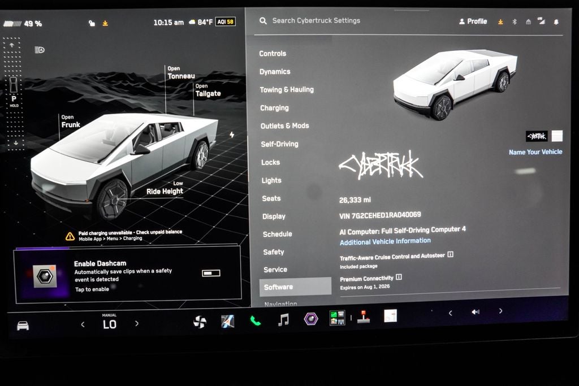Image resolution: width=579 pixels, height=386 pixels.
Task: Open the notifications bell icon
Action: [556, 22]
